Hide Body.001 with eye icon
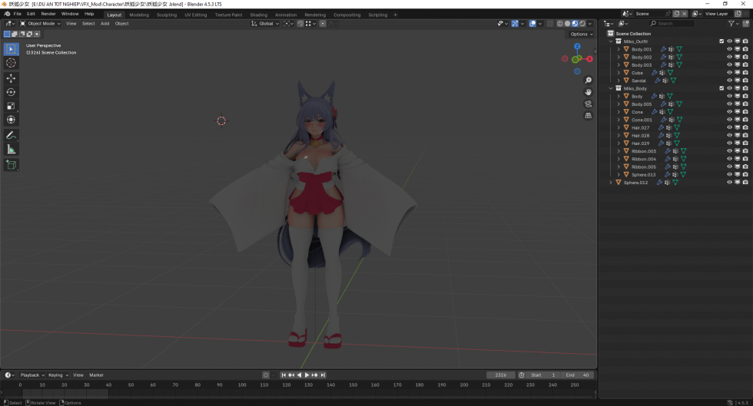The width and height of the screenshot is (753, 406). 729,49
